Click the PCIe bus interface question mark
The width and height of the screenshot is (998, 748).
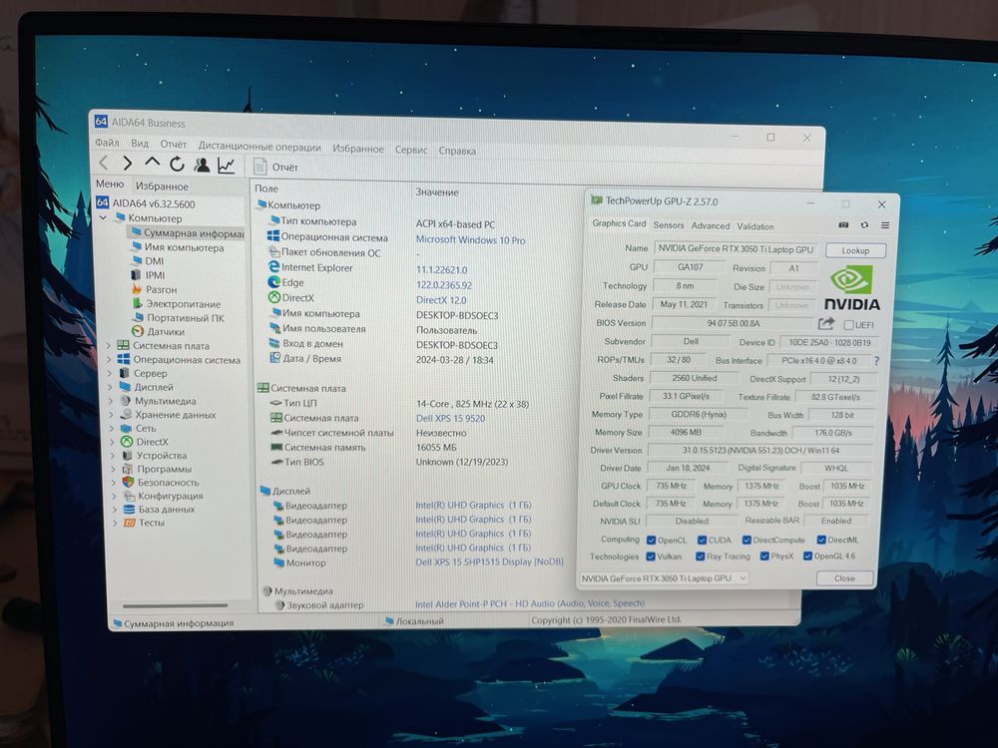(x=877, y=361)
